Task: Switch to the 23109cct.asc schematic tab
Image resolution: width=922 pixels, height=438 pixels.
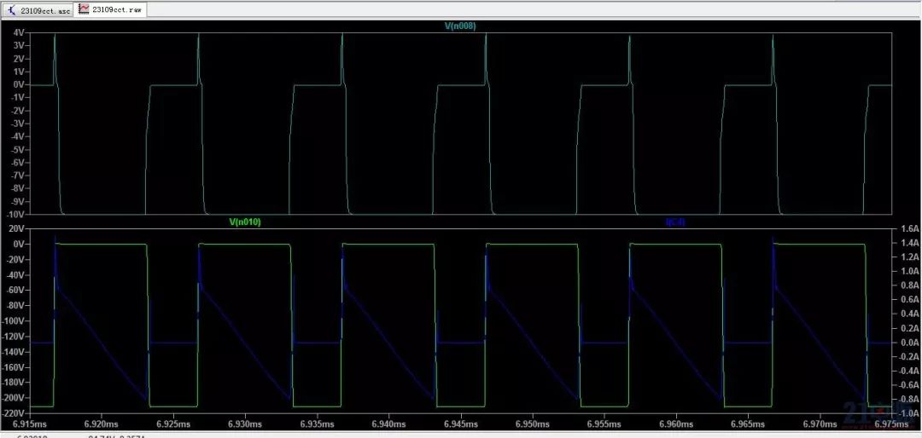Action: click(x=38, y=10)
